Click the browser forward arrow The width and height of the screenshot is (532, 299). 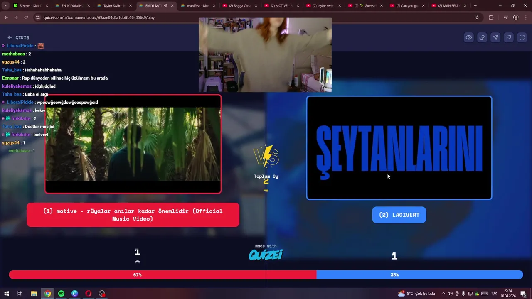click(x=16, y=17)
